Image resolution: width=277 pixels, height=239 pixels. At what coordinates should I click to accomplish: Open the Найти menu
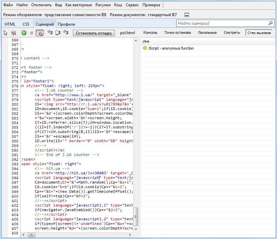(22, 5)
